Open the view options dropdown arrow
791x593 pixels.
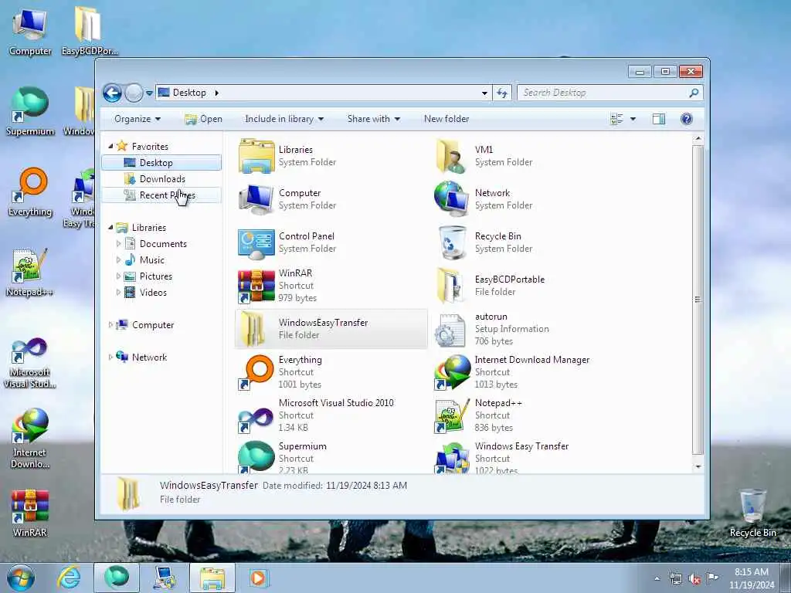click(x=633, y=119)
